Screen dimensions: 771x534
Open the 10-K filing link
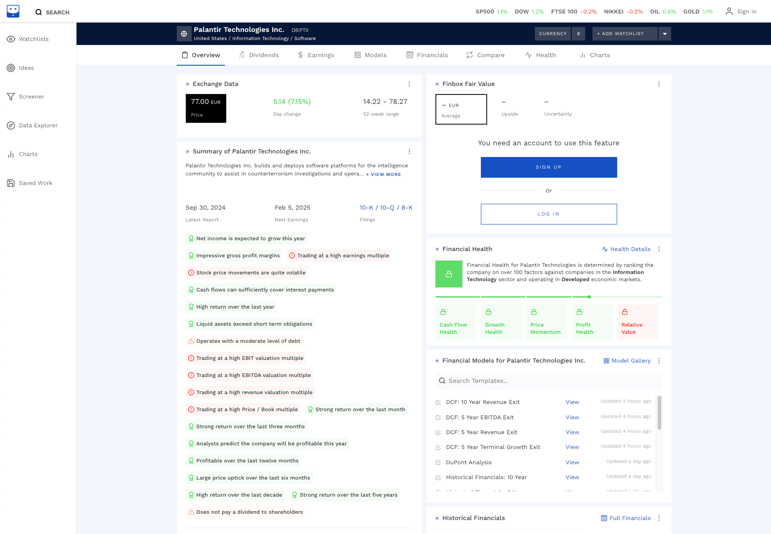point(366,207)
